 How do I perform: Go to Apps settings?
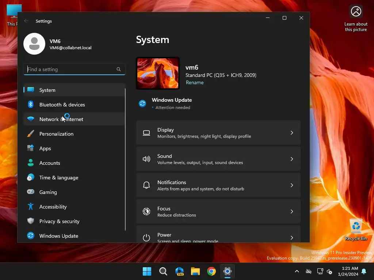click(74, 148)
